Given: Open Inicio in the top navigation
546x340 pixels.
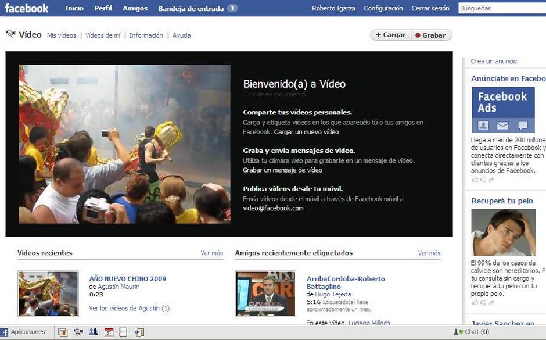Looking at the screenshot, I should pyautogui.click(x=74, y=8).
